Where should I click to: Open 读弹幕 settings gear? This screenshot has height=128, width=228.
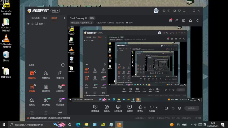click(35, 85)
